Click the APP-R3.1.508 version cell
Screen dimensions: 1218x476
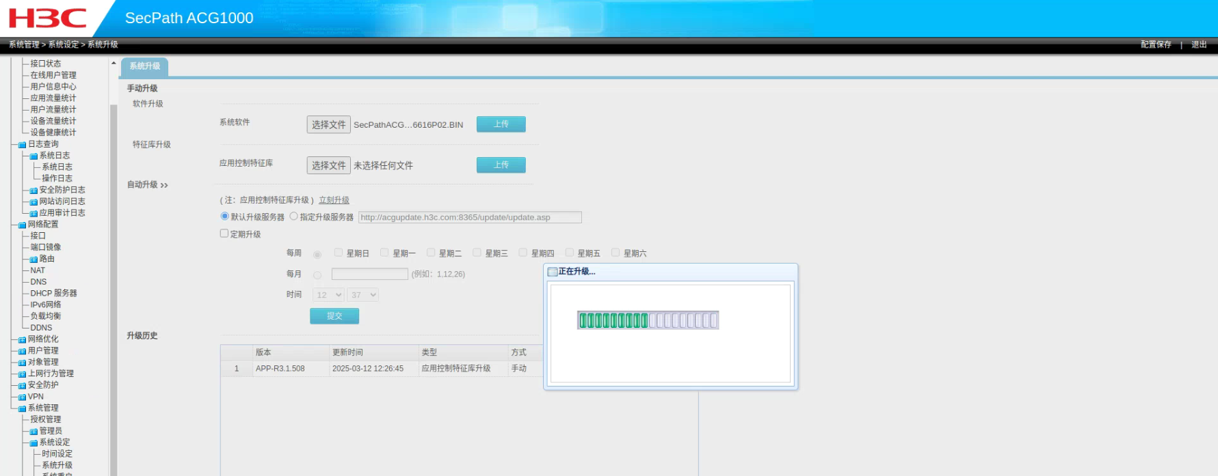[291, 369]
